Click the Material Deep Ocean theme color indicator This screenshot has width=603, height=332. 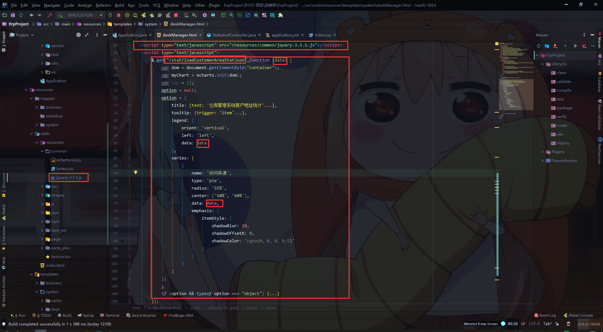pyautogui.click(x=503, y=324)
